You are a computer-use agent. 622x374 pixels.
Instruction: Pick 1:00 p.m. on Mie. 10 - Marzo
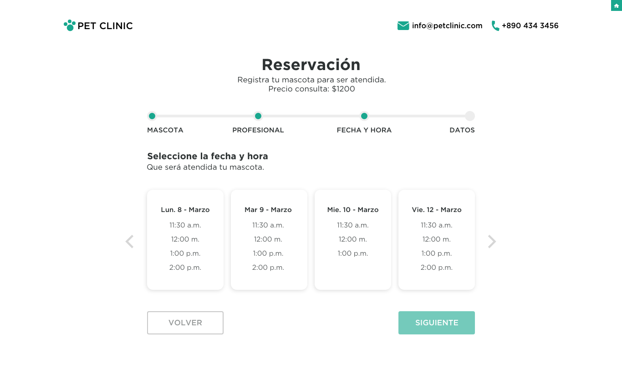(353, 253)
